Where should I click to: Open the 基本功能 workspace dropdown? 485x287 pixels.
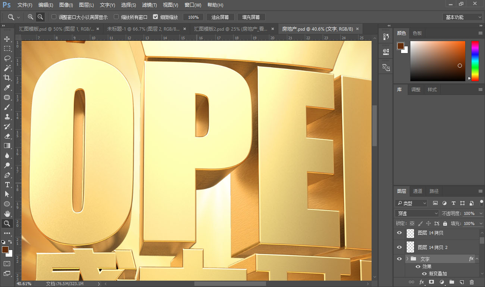pyautogui.click(x=463, y=17)
